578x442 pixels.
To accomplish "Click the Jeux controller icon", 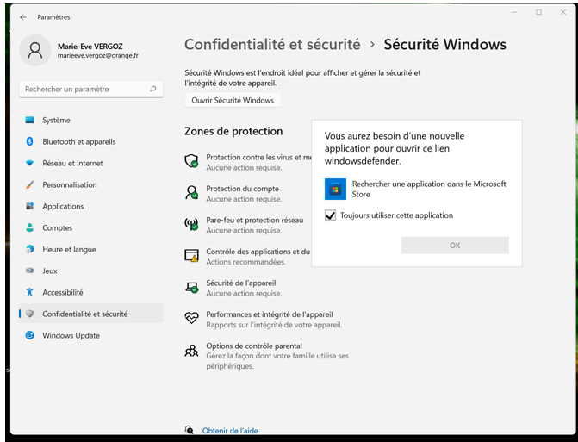I will [x=29, y=271].
